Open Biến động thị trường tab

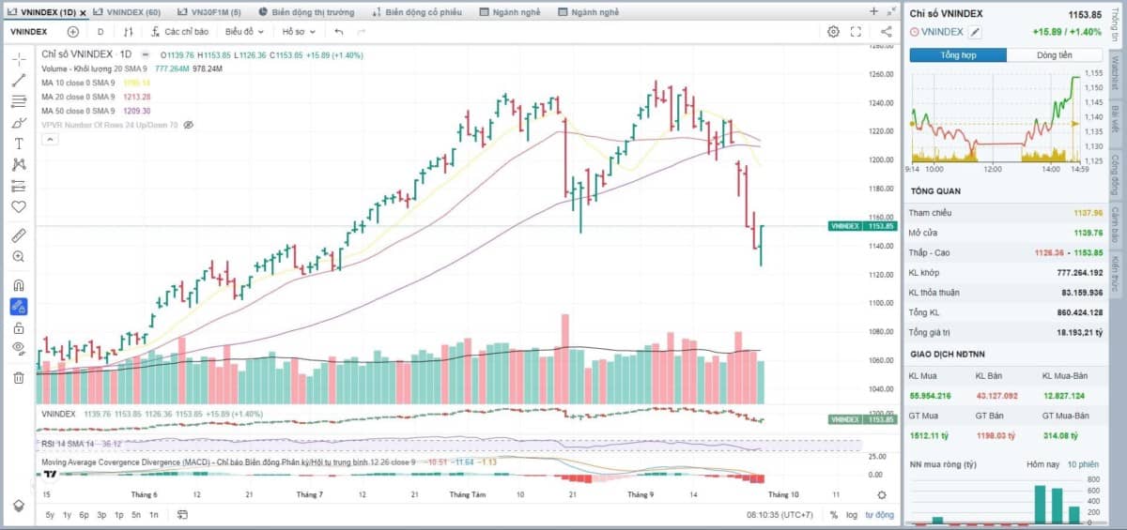304,12
